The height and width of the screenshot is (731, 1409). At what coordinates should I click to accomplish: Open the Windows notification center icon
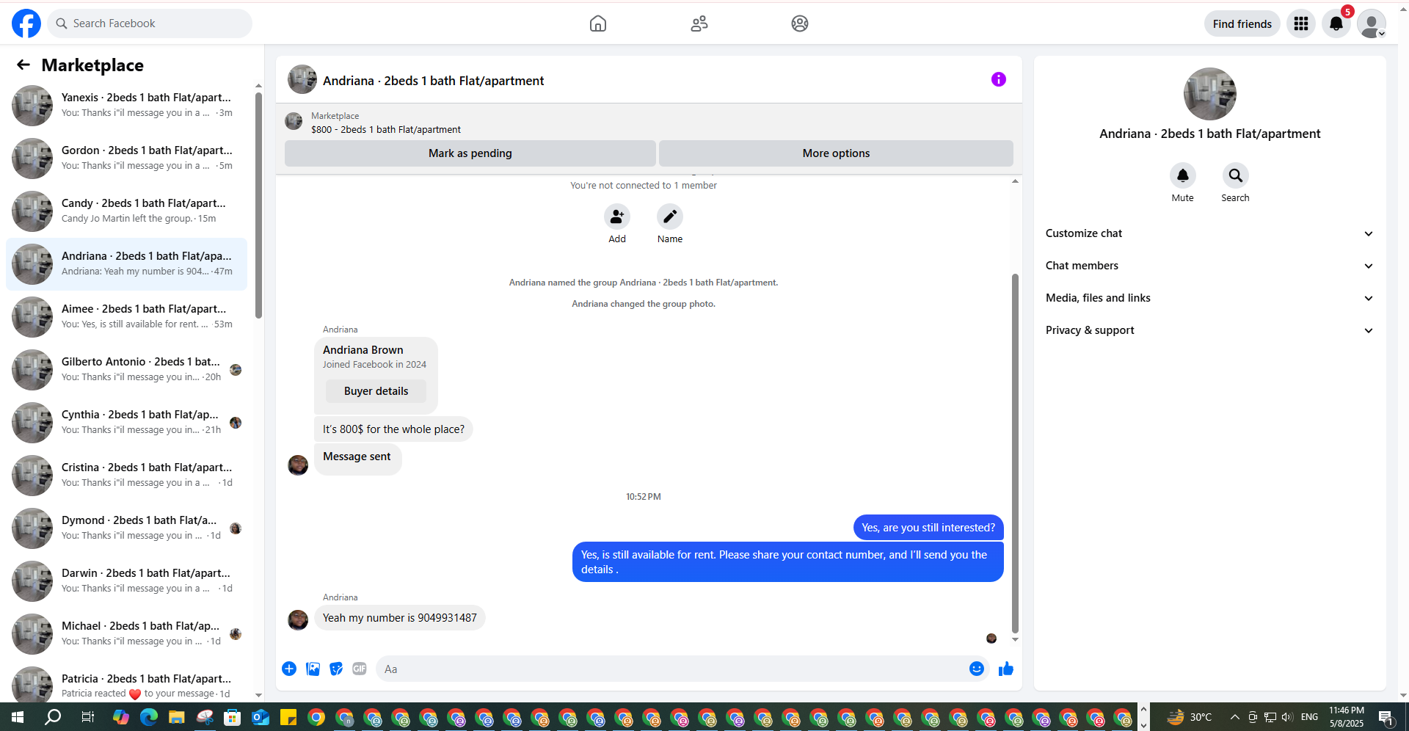pyautogui.click(x=1386, y=717)
